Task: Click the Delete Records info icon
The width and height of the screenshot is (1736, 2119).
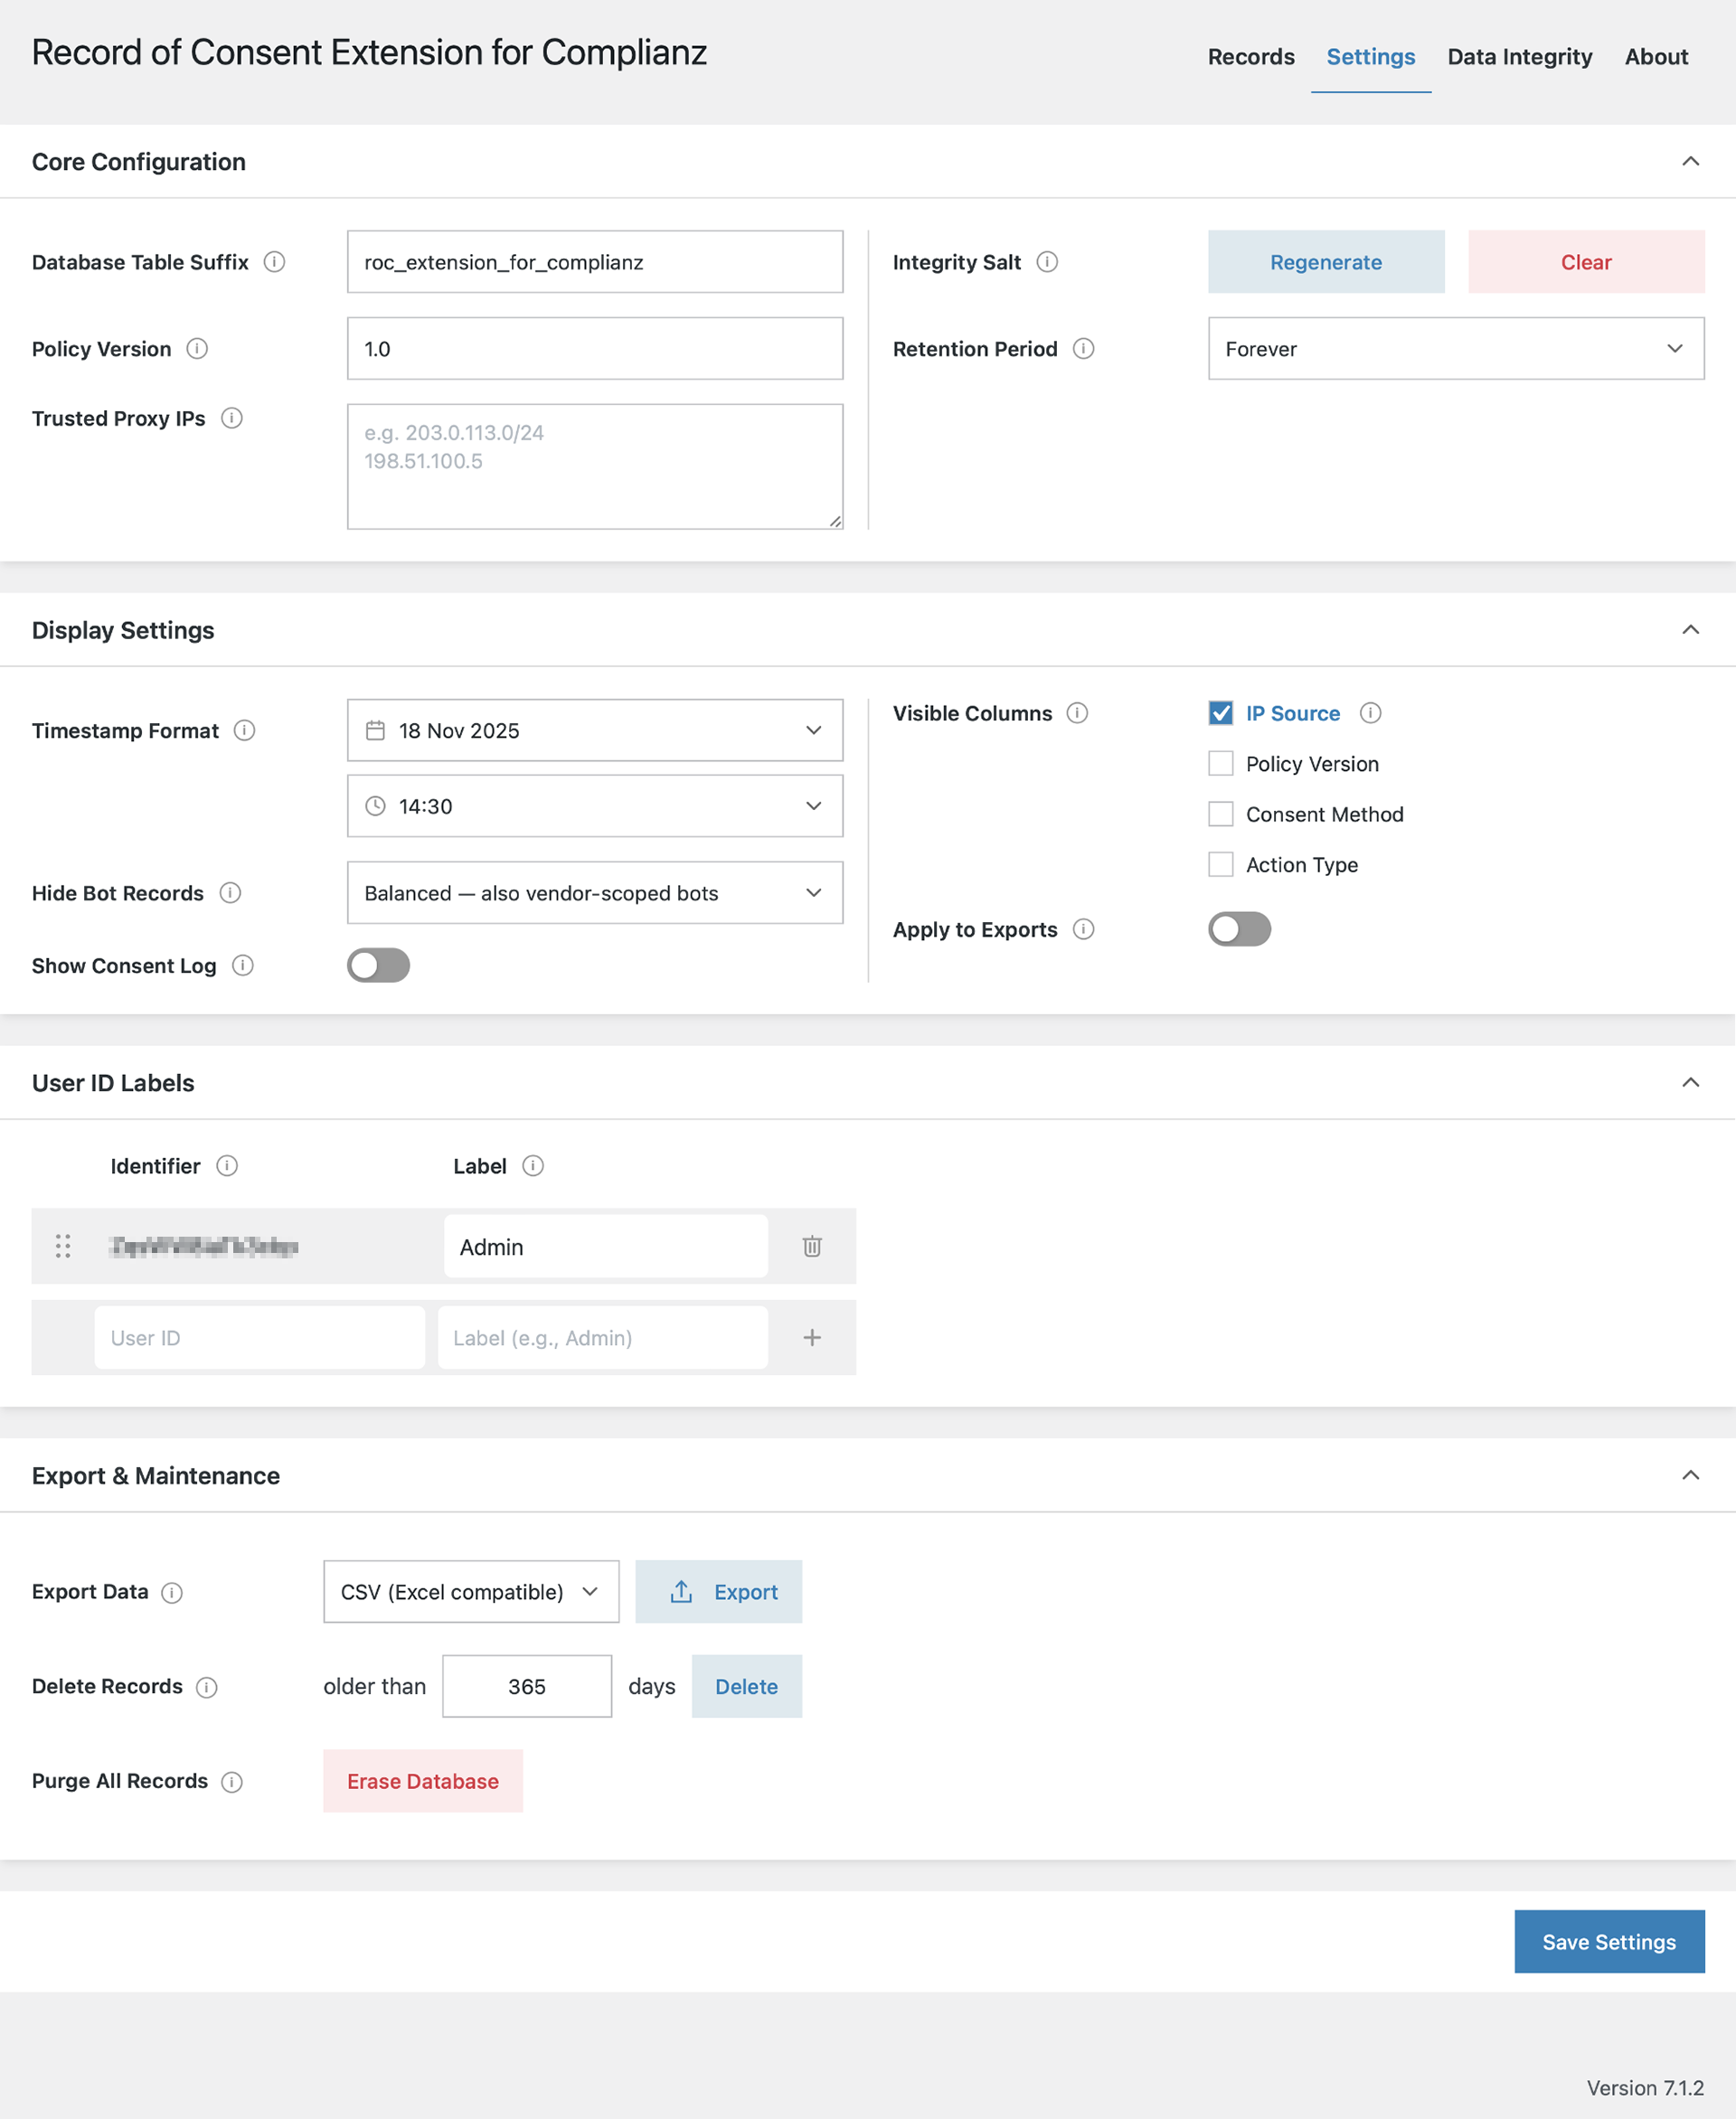Action: [207, 1687]
